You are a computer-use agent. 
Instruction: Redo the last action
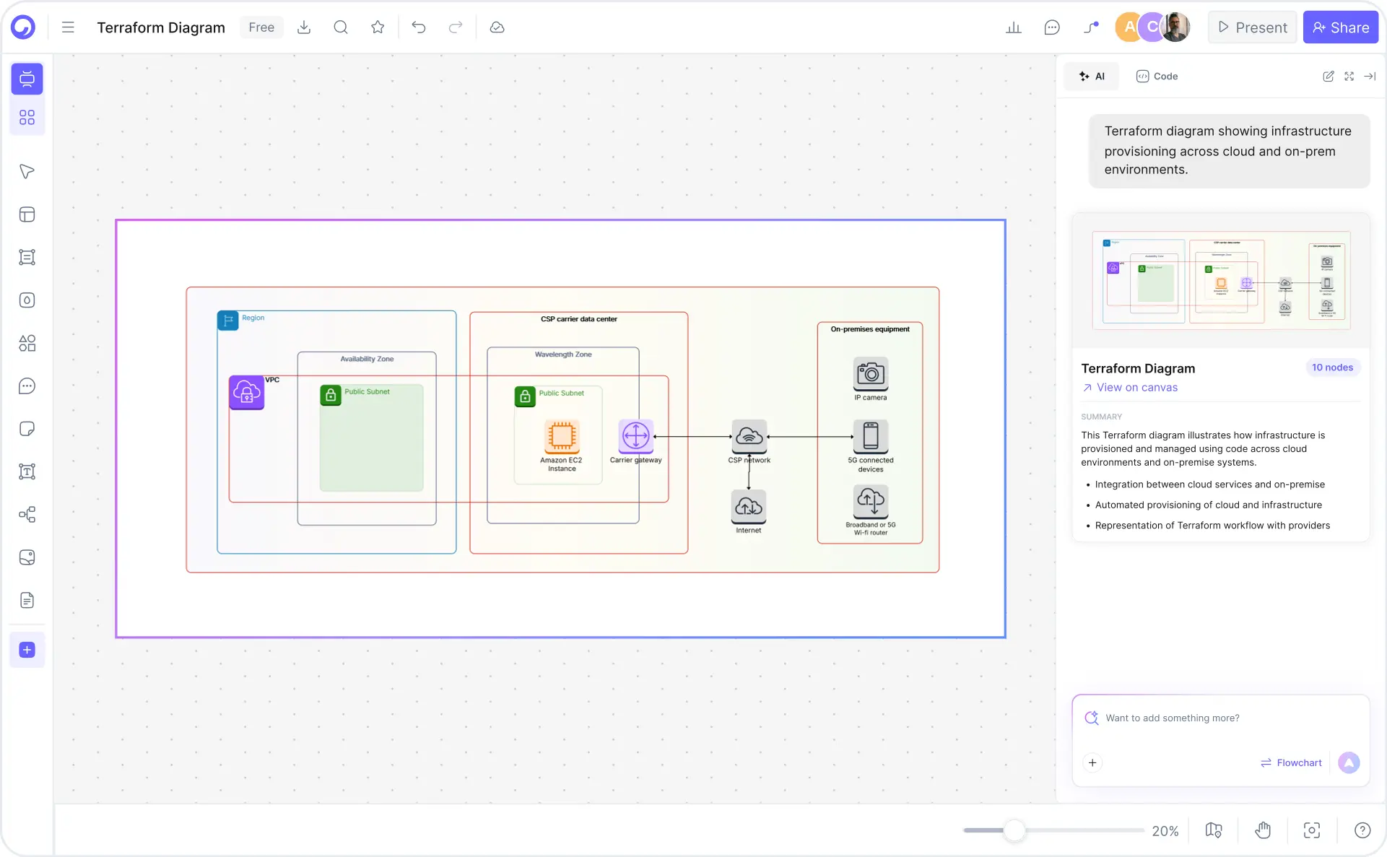(x=456, y=27)
